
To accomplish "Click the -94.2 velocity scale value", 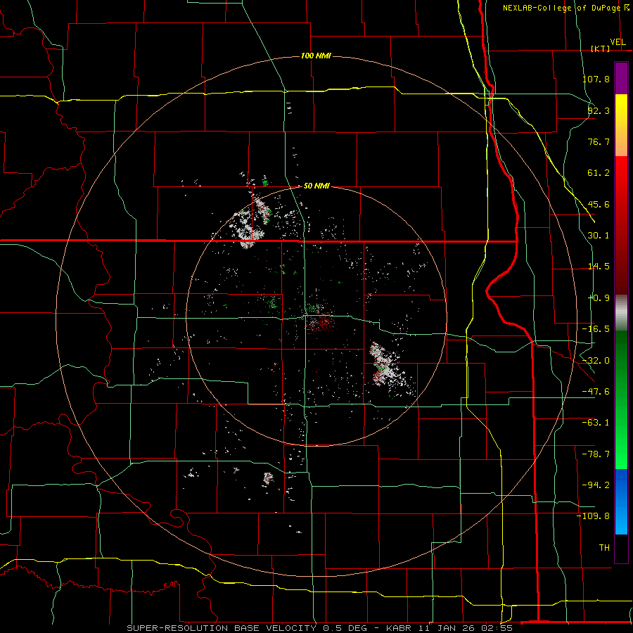I will [596, 485].
